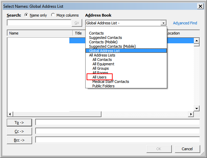The image size is (207, 158).
Task: Choose Suggested Contacts (Mobile) entry
Action: (x=112, y=46)
